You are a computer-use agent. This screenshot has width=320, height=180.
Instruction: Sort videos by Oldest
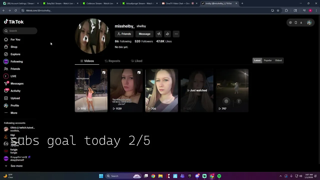point(278,60)
